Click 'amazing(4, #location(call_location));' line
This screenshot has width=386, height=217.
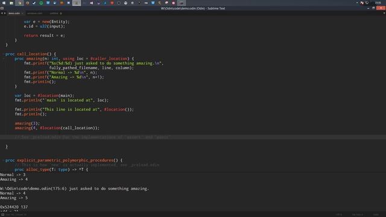click(x=57, y=128)
